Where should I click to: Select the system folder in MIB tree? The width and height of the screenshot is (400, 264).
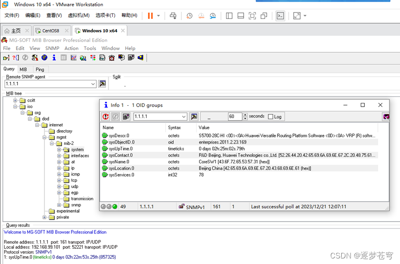77,150
